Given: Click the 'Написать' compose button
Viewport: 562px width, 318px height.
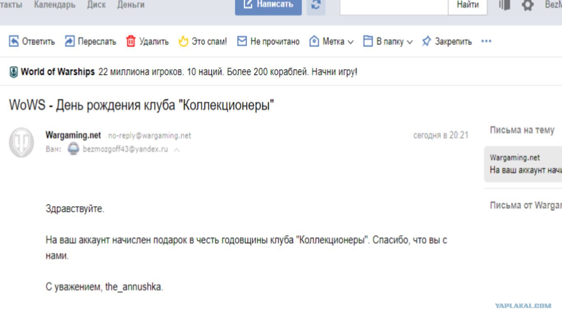Looking at the screenshot, I should (268, 6).
